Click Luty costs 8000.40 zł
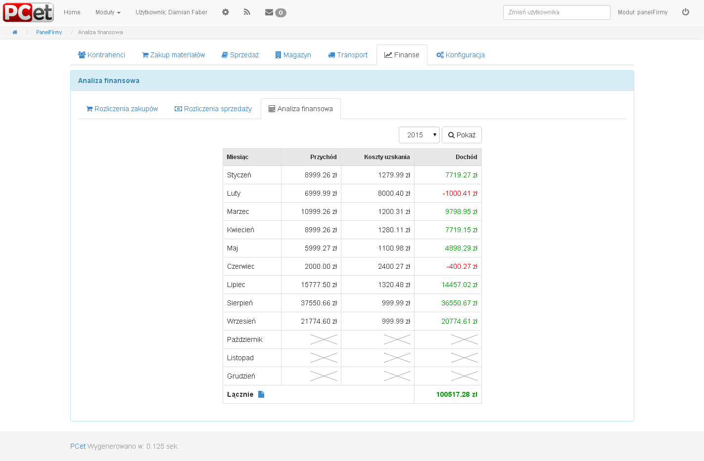Image resolution: width=704 pixels, height=461 pixels. 394,193
